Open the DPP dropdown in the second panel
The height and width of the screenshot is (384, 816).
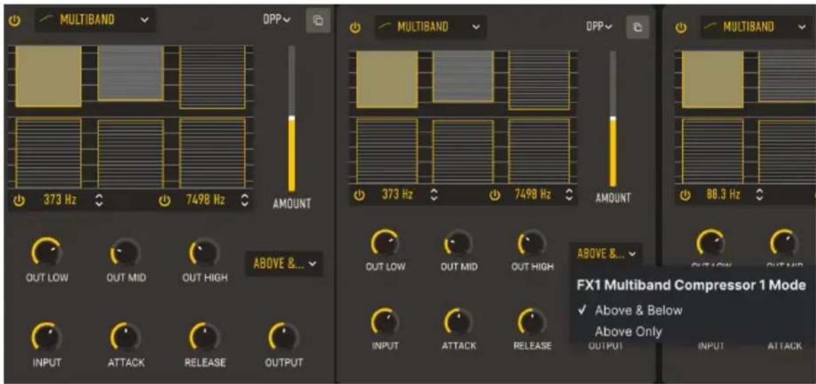(599, 27)
